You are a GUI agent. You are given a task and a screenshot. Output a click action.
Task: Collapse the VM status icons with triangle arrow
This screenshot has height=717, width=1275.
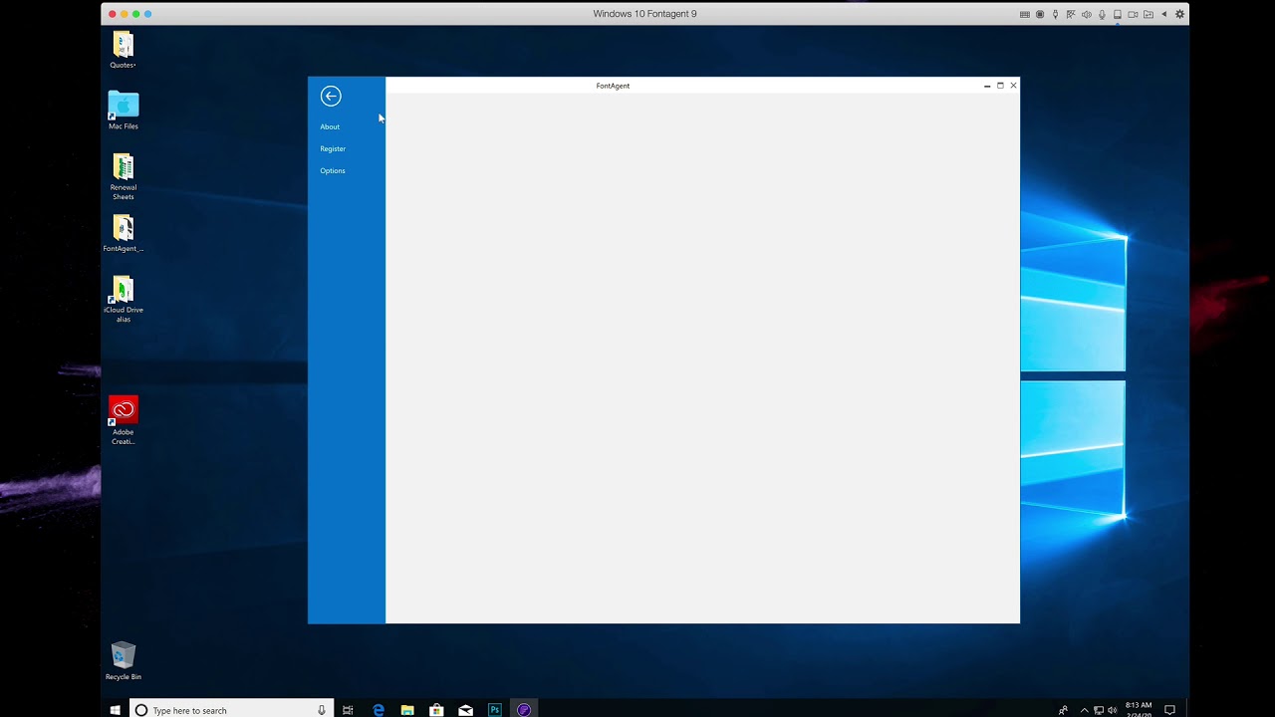(1164, 14)
